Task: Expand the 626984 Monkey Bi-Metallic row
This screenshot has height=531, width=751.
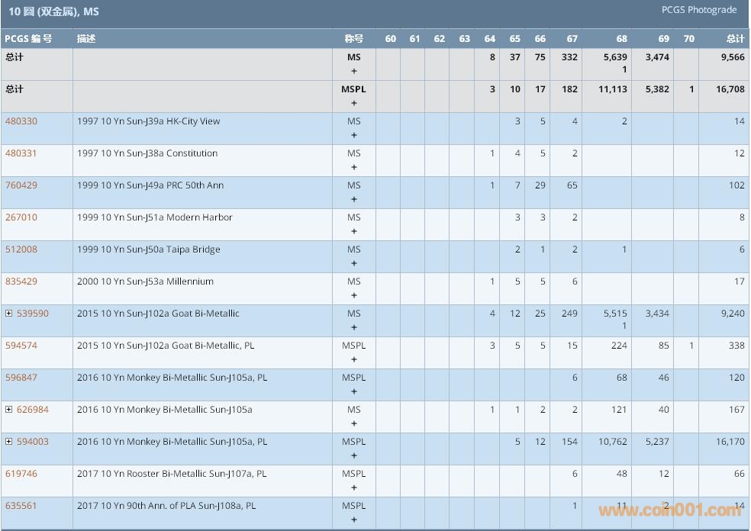Action: pyautogui.click(x=9, y=410)
